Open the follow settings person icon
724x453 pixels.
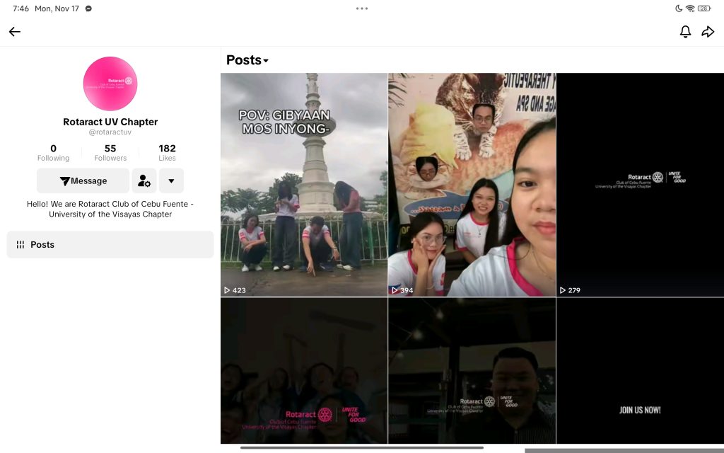[x=144, y=181]
